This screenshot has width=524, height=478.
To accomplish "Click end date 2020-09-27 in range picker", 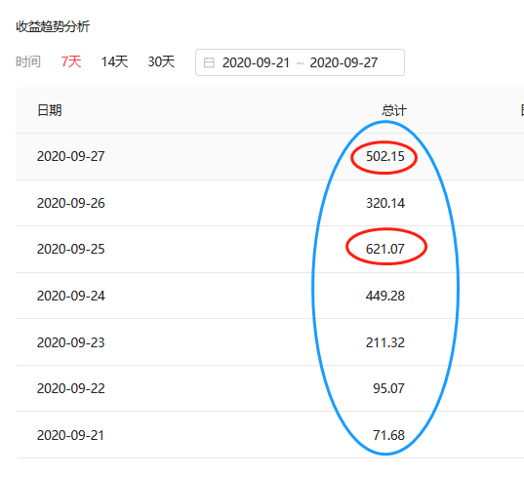I will [343, 62].
